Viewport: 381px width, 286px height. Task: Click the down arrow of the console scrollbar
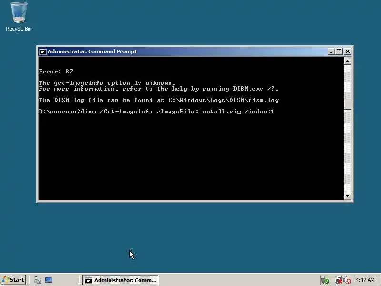(x=348, y=196)
